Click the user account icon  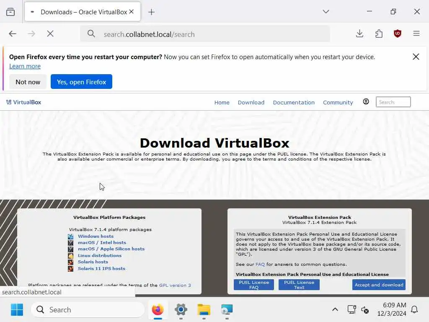click(366, 101)
